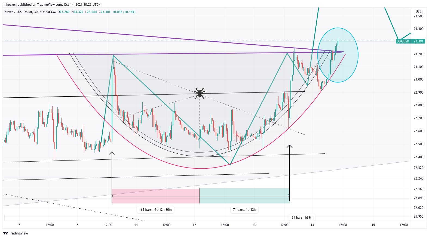Click the spider icon on the chart

click(x=200, y=93)
